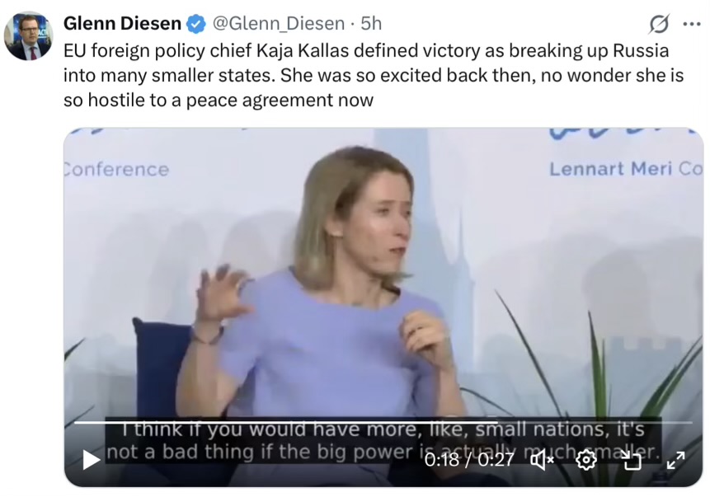Click the Glenn Diesen display name
The image size is (710, 497).
click(122, 24)
